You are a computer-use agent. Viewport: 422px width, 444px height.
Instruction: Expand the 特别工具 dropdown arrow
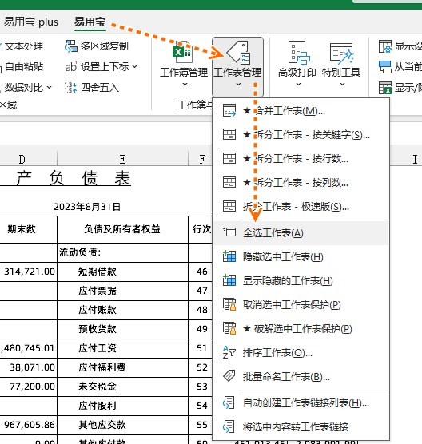(x=342, y=84)
